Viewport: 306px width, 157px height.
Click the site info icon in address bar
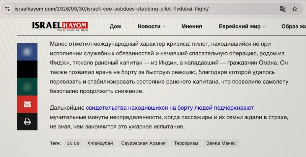click(x=8, y=9)
